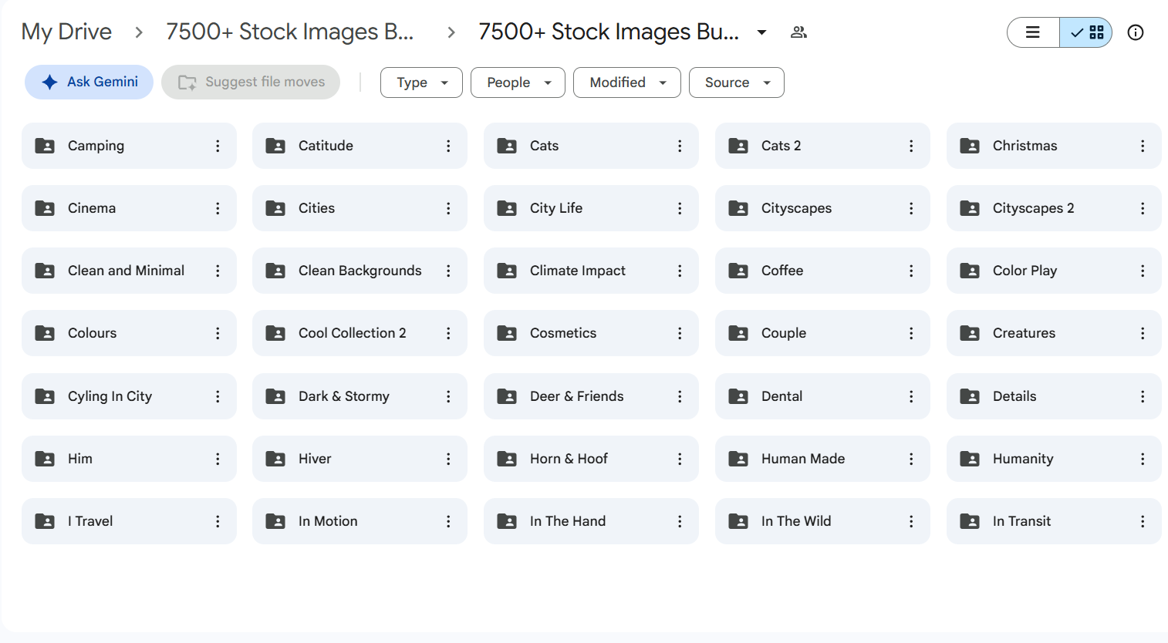This screenshot has width=1168, height=643.
Task: Open more actions for Couple folder
Action: (911, 333)
